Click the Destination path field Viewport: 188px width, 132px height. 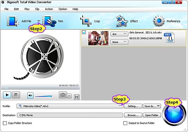pos(70,115)
